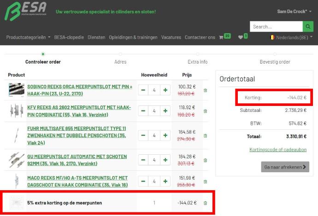318x216 pixels.
Task: Go to Opleidingen & trainingen page
Action: click(x=133, y=37)
